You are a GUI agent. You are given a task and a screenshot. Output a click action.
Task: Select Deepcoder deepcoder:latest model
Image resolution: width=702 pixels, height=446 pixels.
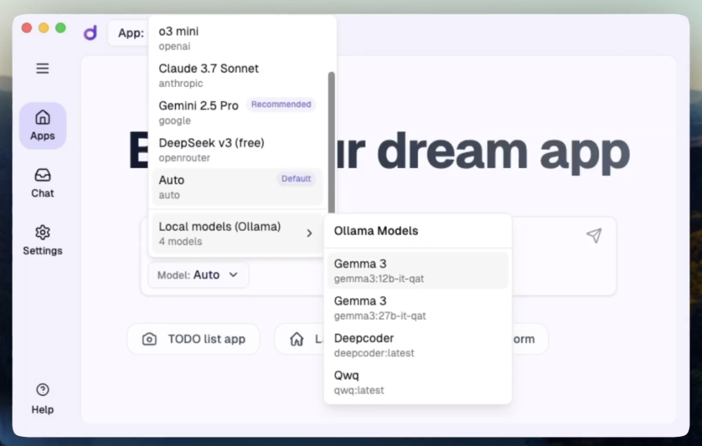[418, 345]
